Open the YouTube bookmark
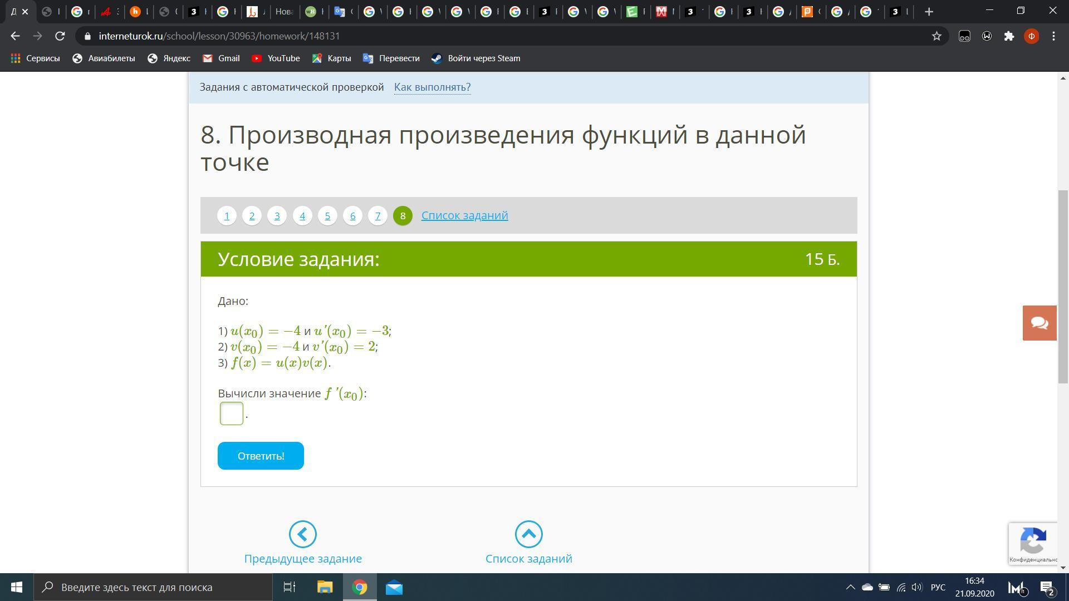The image size is (1069, 601). [x=276, y=58]
